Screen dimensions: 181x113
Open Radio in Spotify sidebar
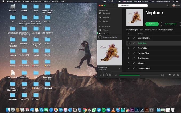tap(105, 21)
